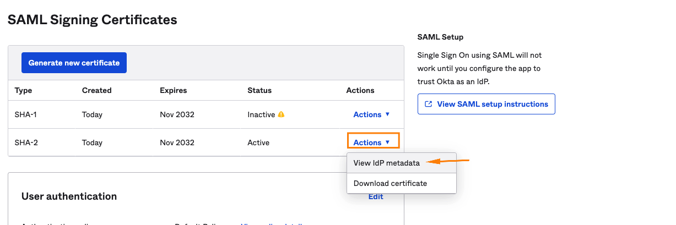This screenshot has width=676, height=225.
Task: Click the Inactive status text
Action: (x=261, y=114)
